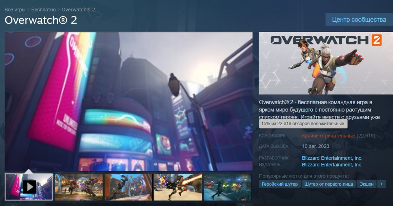Click the 'ВСЕ ОБЗОРЫ:' label
Screen dimensions: 393x206
pyautogui.click(x=273, y=136)
